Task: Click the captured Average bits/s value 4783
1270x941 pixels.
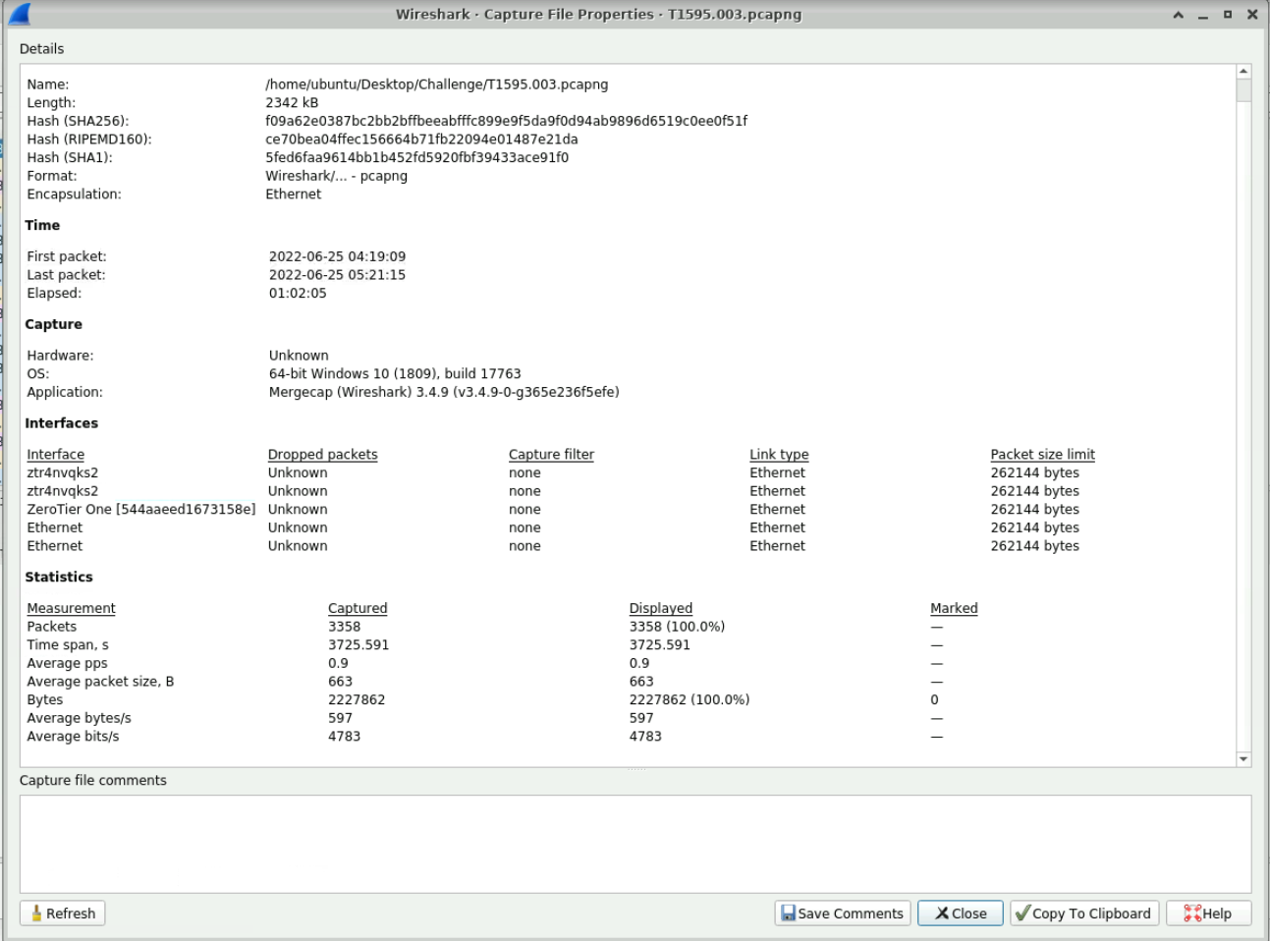Action: [344, 737]
